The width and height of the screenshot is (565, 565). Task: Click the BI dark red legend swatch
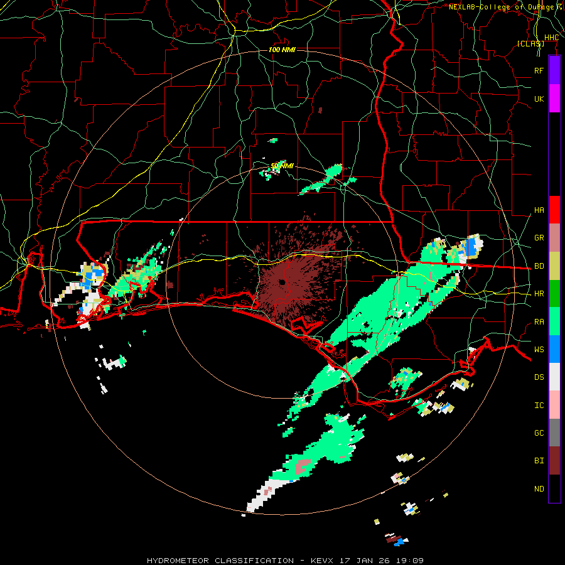coord(554,461)
